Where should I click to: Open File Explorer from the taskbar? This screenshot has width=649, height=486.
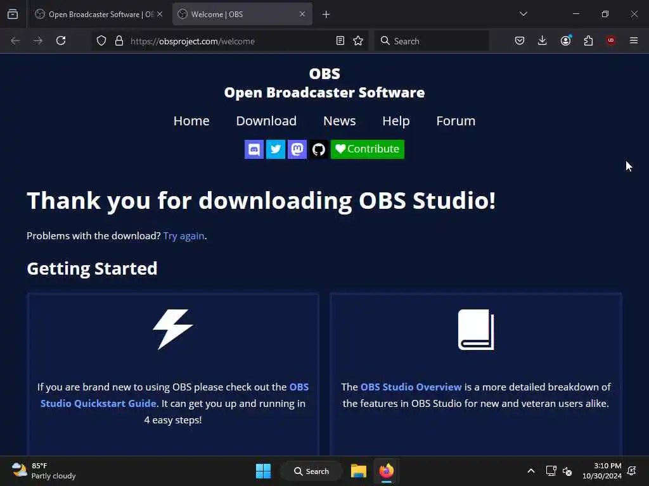tap(359, 471)
